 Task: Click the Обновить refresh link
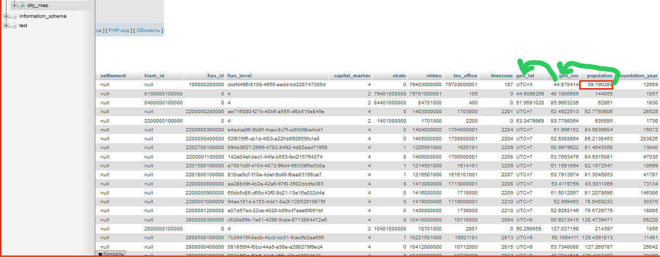148,31
